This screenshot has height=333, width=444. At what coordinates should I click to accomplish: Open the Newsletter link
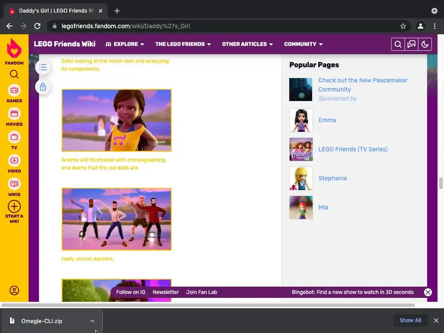click(x=166, y=292)
